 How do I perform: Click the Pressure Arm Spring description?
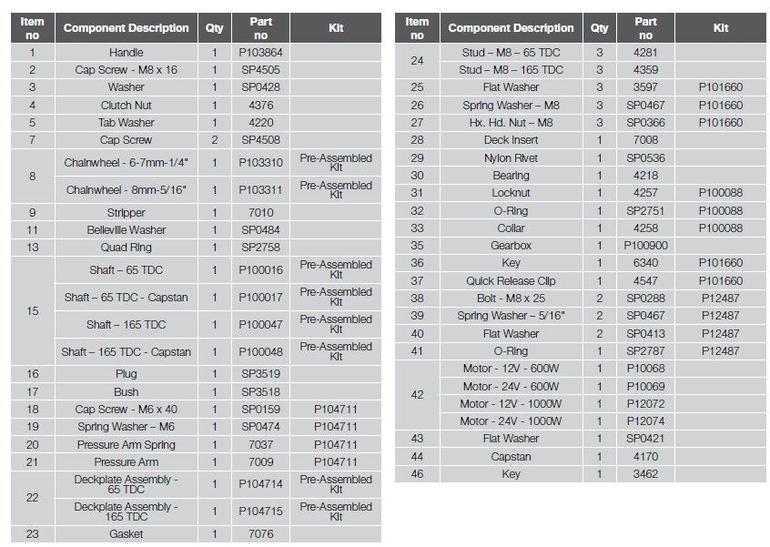coord(127,445)
